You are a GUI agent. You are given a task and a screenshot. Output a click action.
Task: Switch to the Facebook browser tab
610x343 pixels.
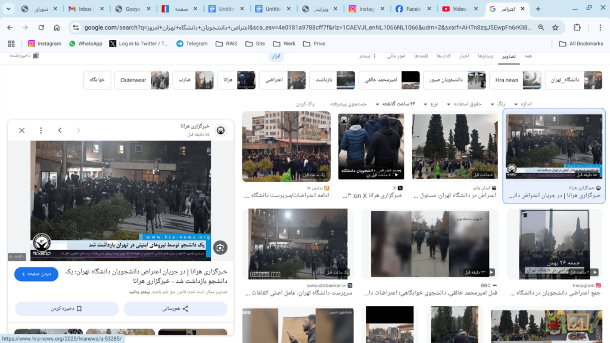pyautogui.click(x=413, y=8)
